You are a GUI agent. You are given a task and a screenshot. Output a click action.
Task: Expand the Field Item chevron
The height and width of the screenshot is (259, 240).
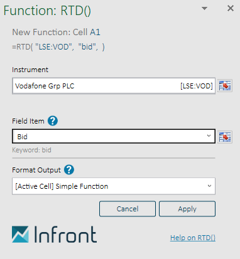(x=209, y=135)
